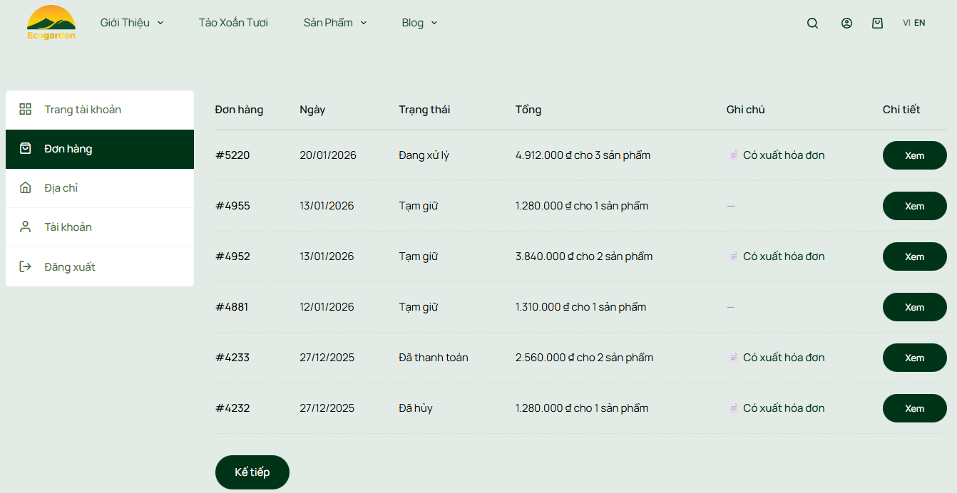Viewport: 957px width, 493px height.
Task: Click Đăng xuất to log out
Action: pyautogui.click(x=70, y=267)
